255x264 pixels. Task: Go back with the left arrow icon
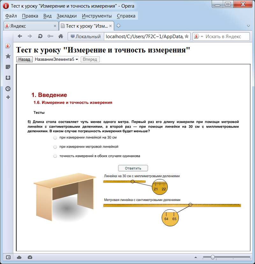tap(20, 36)
